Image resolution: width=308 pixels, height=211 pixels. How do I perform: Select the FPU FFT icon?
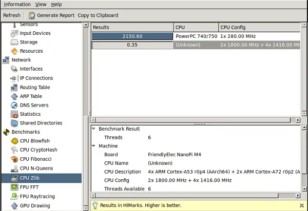[14, 187]
